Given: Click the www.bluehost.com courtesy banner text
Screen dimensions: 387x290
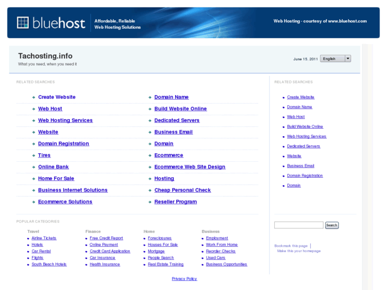Looking at the screenshot, I should (x=320, y=21).
